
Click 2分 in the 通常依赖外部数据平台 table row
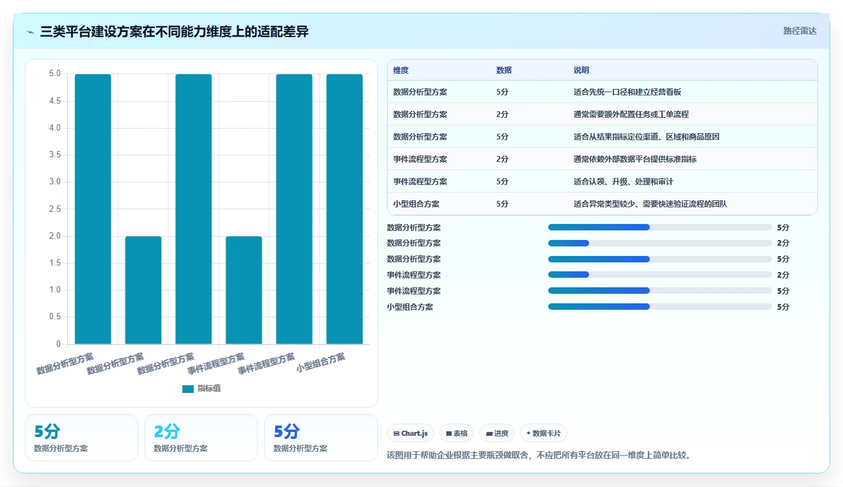tap(503, 159)
